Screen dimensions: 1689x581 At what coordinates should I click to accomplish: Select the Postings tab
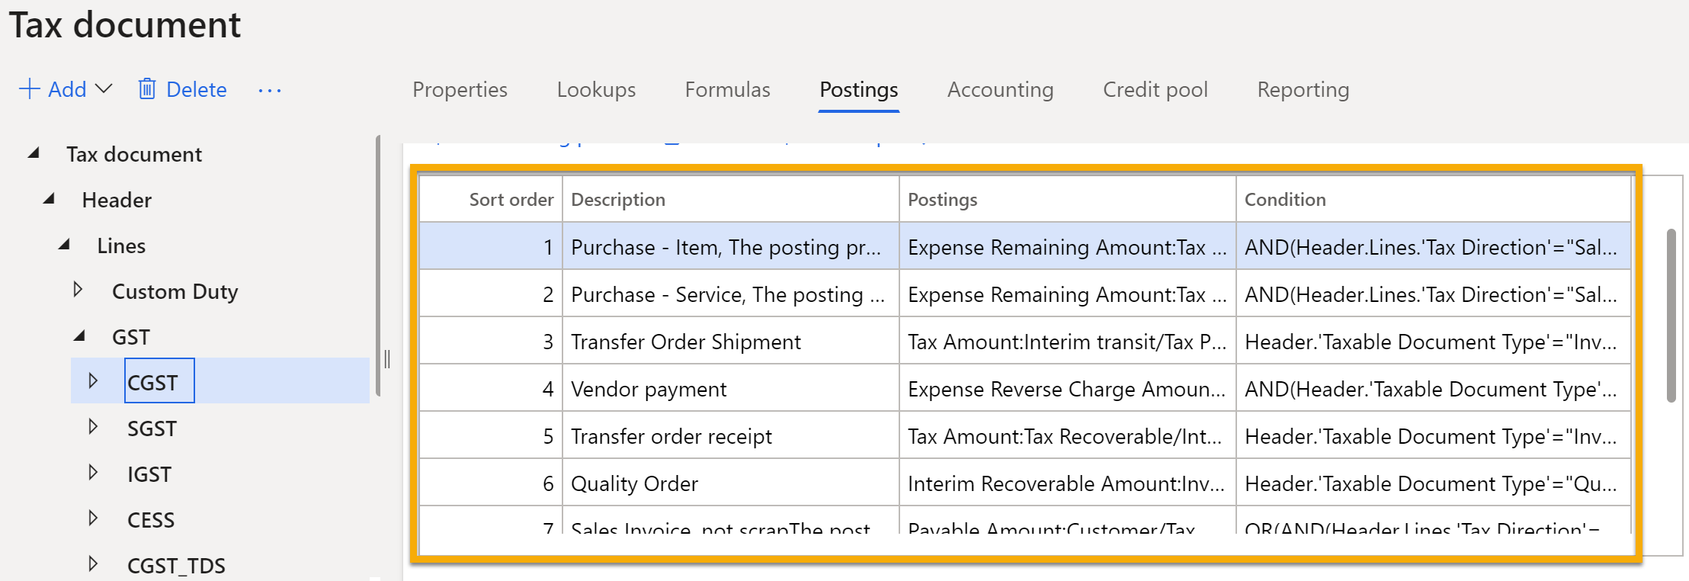pos(859,90)
